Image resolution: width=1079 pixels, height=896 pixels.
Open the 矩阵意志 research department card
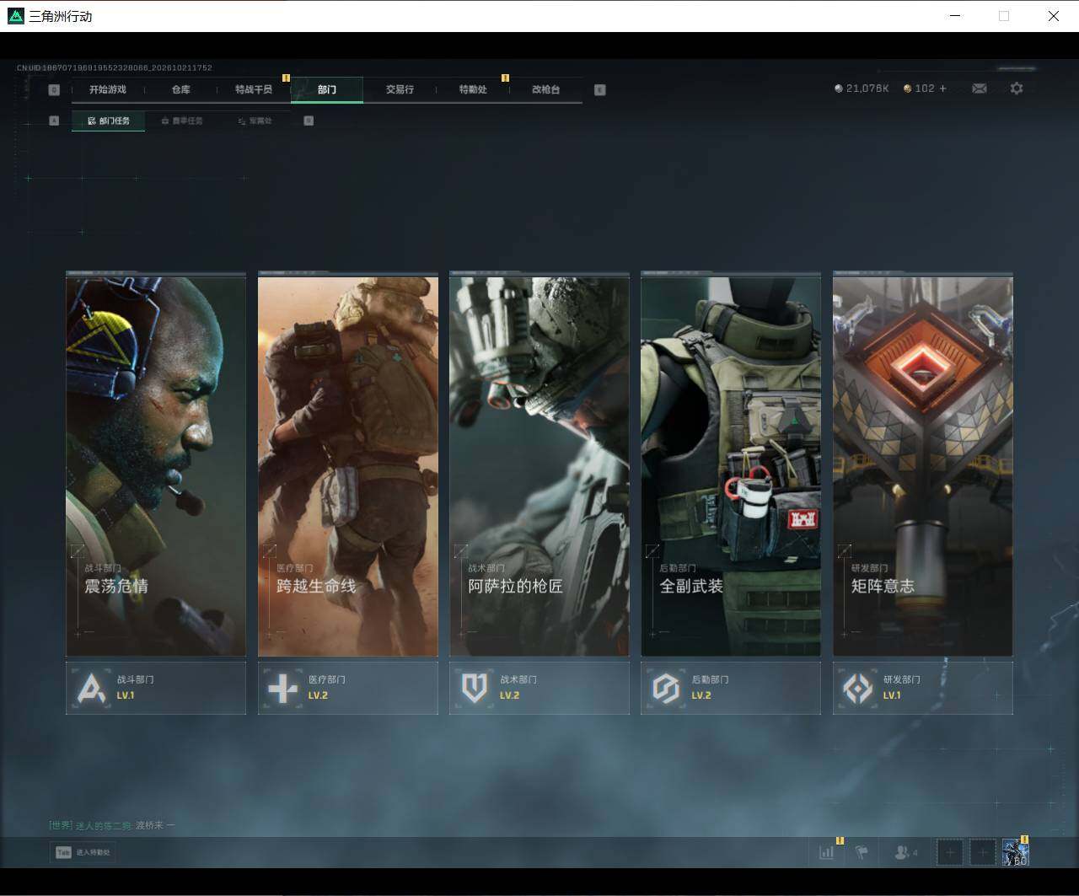click(923, 464)
